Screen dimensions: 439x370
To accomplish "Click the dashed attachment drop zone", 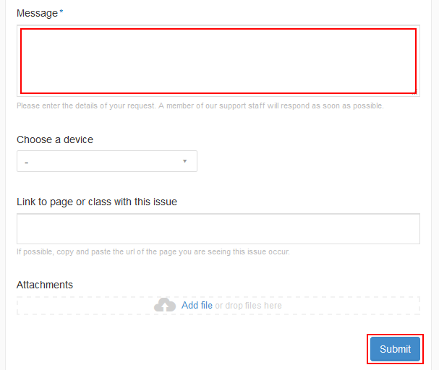I will click(x=218, y=306).
